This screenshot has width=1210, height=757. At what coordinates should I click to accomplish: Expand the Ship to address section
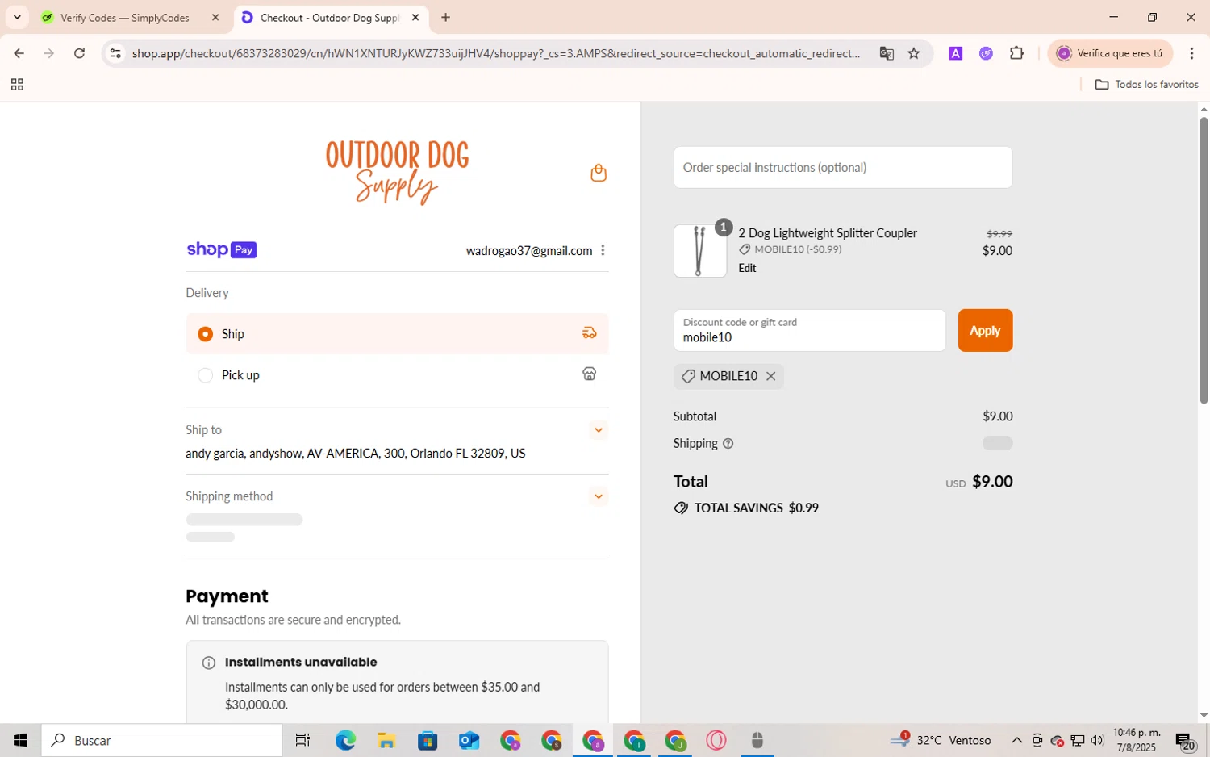click(x=599, y=430)
